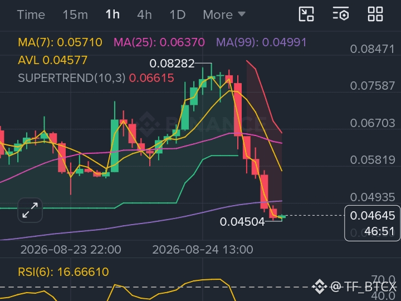Click the 0.04935 price axis label
Image resolution: width=401 pixels, height=301 pixels.
click(x=373, y=197)
